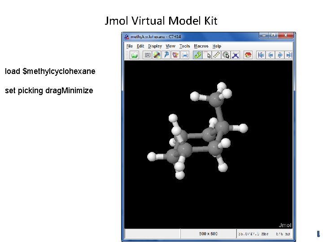
Task: Open the Macros menu
Action: click(201, 46)
